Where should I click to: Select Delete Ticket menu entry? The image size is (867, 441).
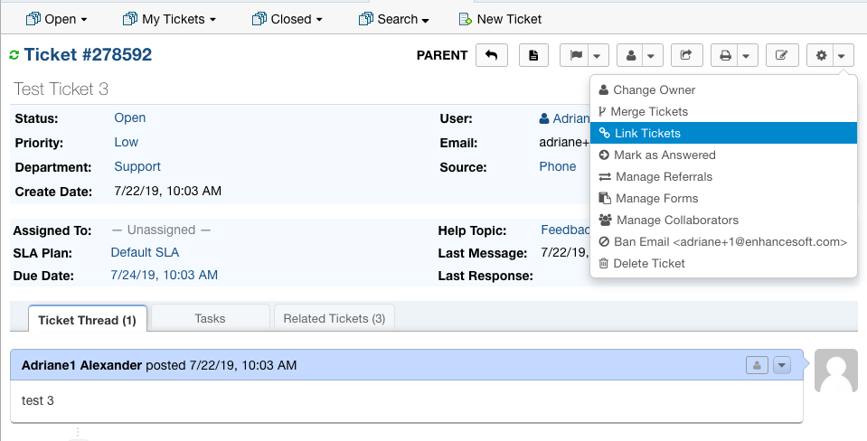point(649,263)
